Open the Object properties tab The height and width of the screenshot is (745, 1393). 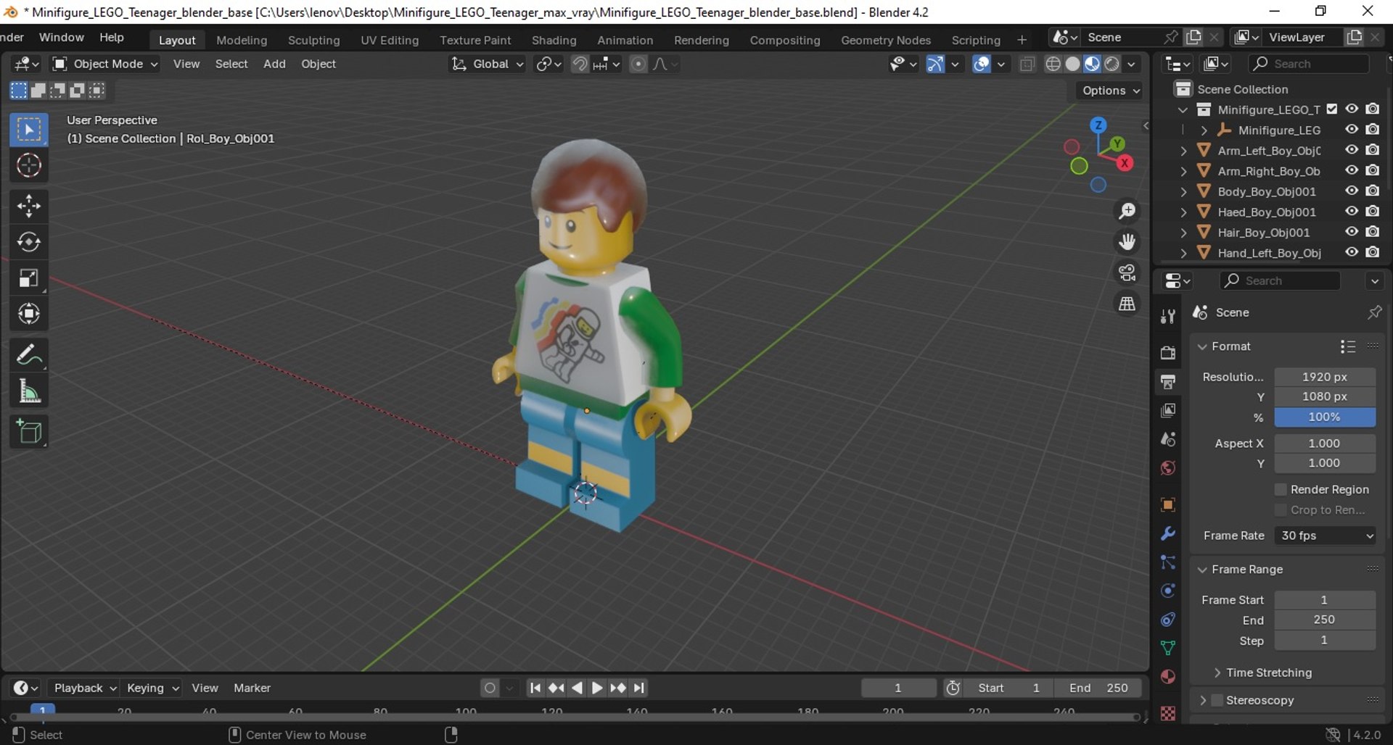1168,505
